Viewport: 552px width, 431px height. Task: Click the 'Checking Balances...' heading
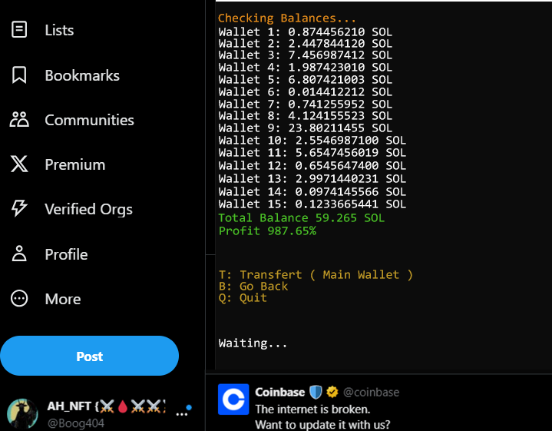pos(287,18)
